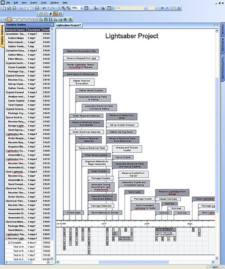The height and width of the screenshot is (269, 225).
Task: Click the lightning bolt icon
Action: tap(51, 14)
